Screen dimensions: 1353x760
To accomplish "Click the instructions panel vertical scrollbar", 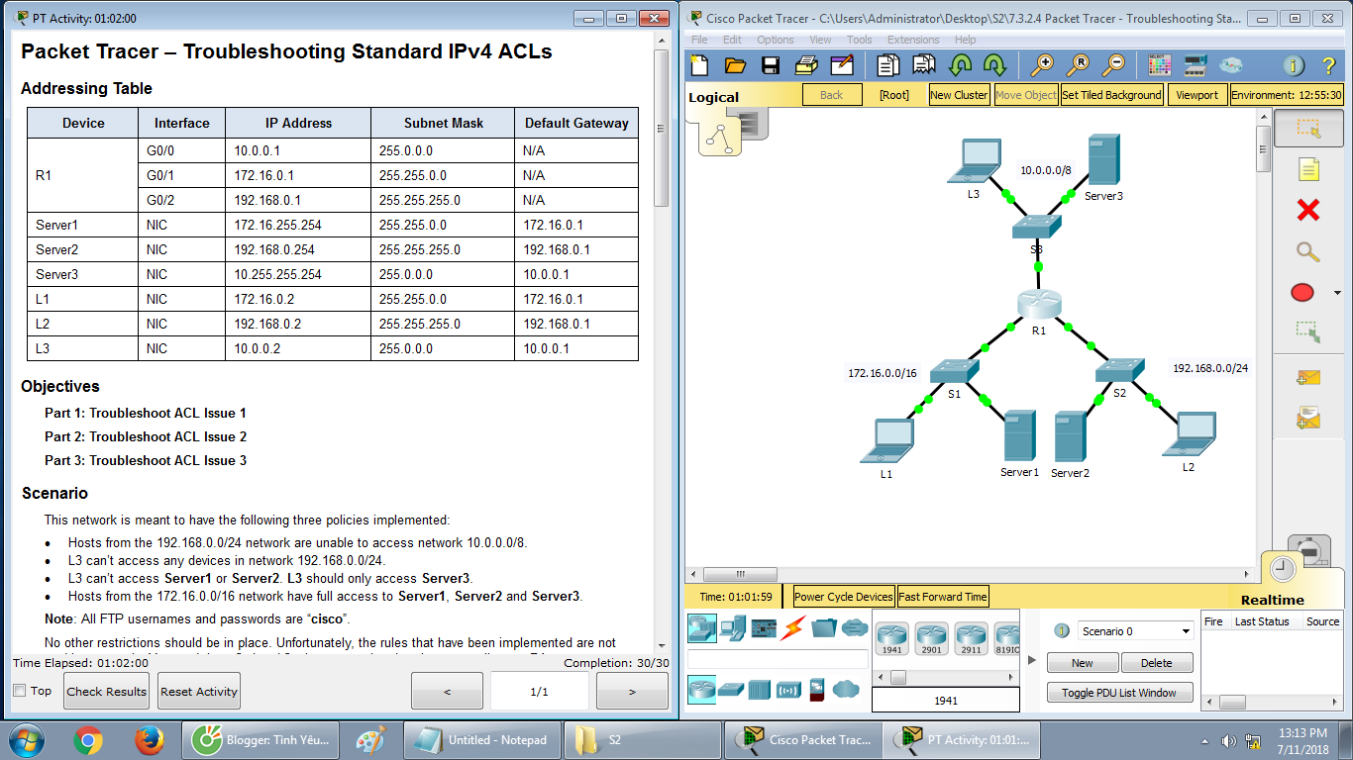I will click(662, 127).
